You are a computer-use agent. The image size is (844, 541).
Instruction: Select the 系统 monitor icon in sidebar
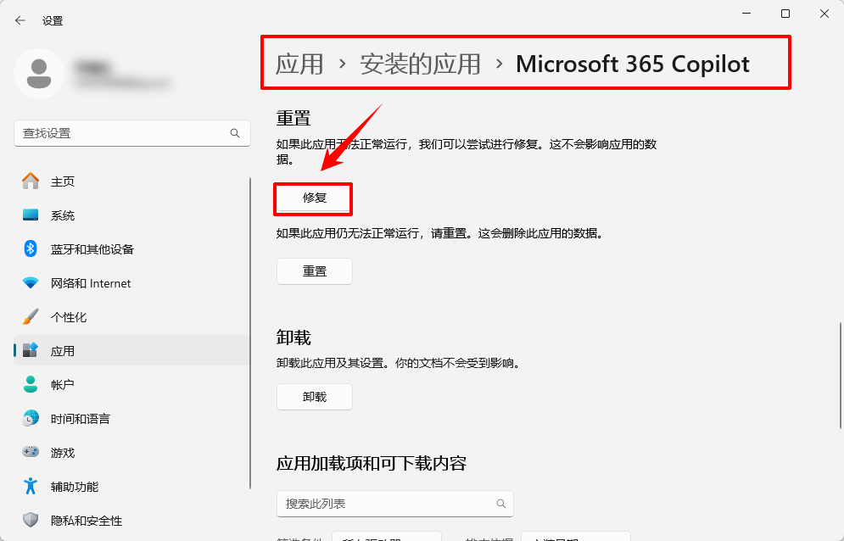31,215
